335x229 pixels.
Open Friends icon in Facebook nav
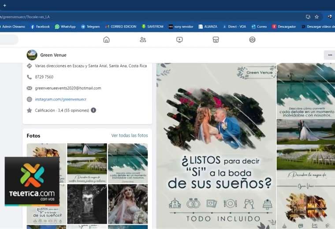(x=143, y=40)
